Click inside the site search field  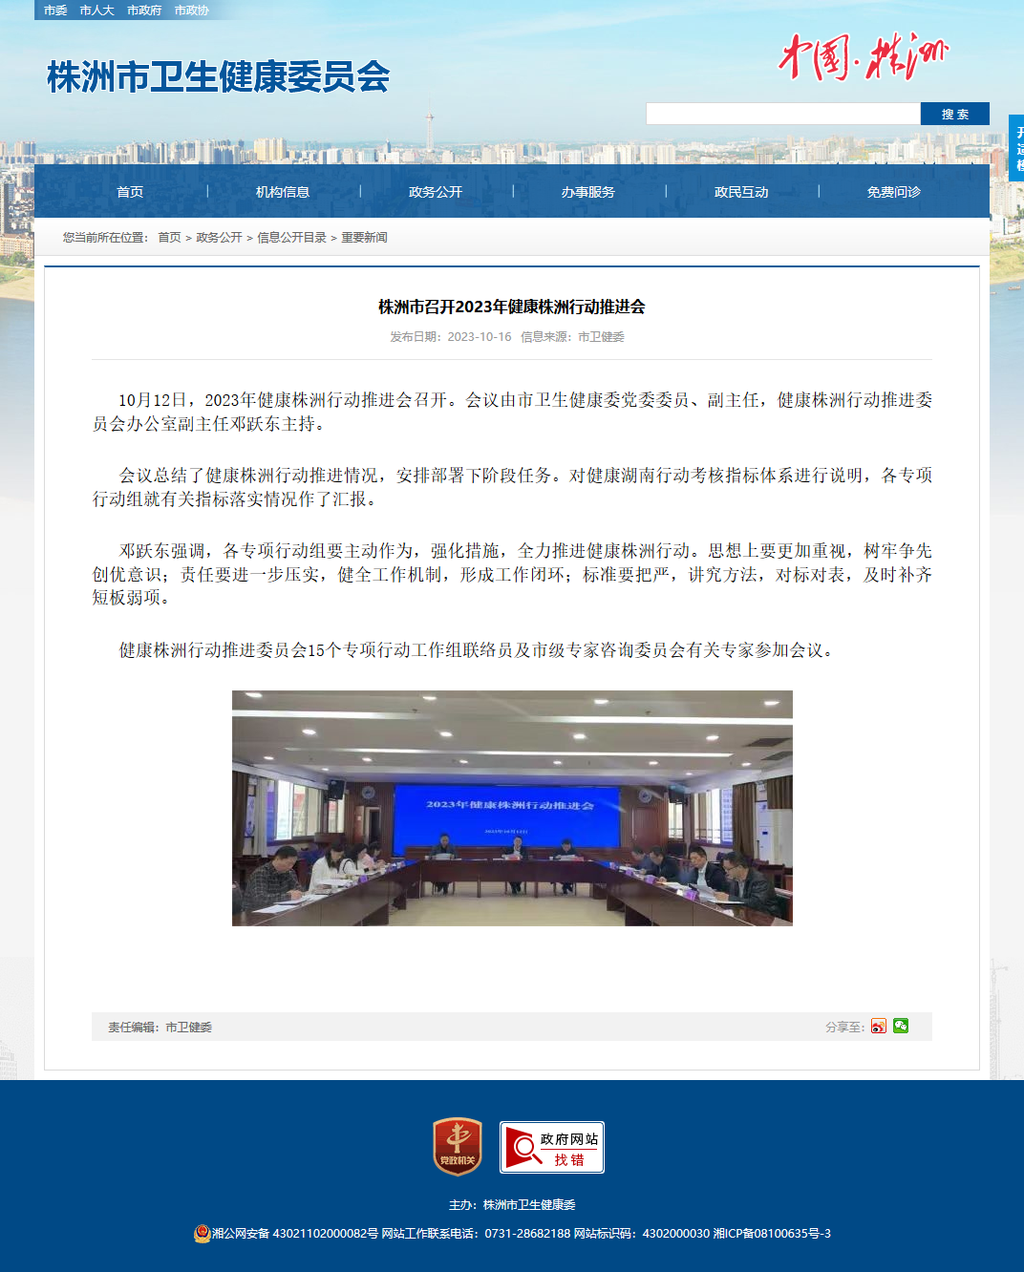pyautogui.click(x=783, y=114)
